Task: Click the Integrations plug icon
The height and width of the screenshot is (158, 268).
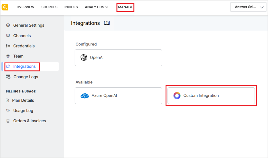Action: 8,66
